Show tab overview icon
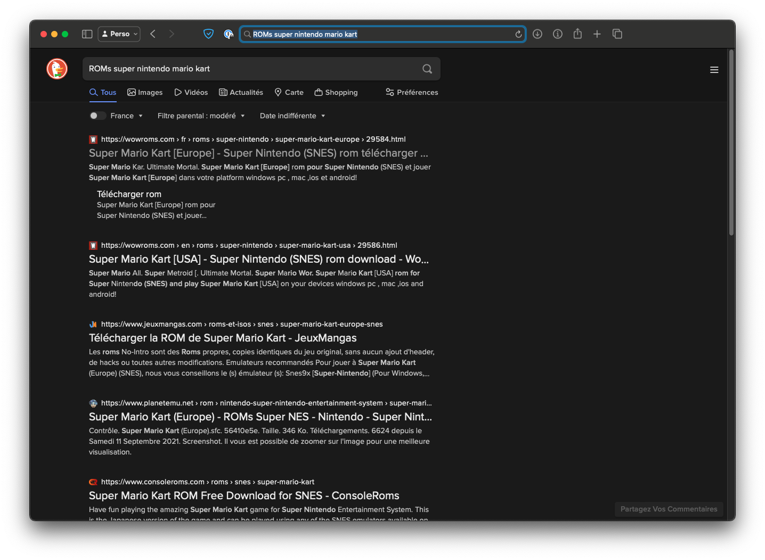Viewport: 765px width, 560px height. pyautogui.click(x=617, y=34)
